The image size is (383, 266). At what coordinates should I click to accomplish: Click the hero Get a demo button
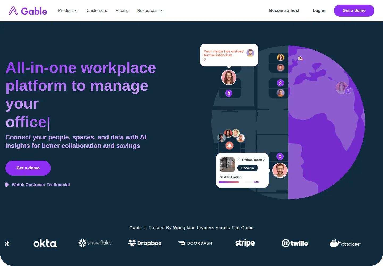pos(28,168)
